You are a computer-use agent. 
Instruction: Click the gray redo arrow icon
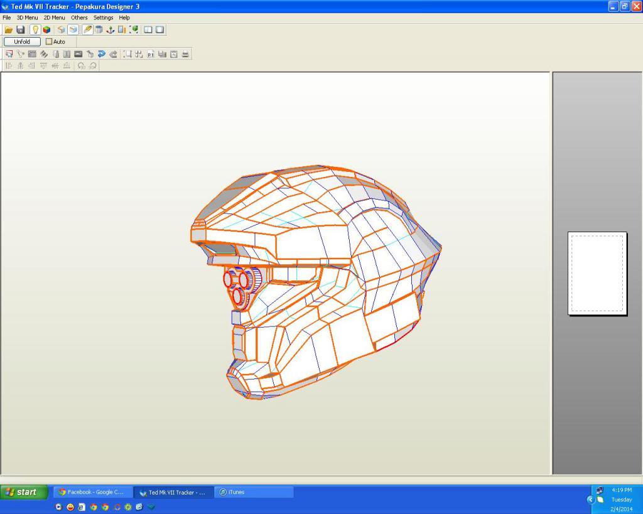[x=113, y=54]
